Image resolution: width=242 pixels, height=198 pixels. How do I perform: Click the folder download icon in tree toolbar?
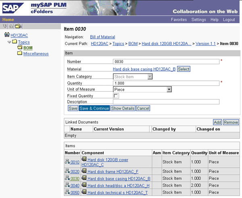tap(18, 26)
